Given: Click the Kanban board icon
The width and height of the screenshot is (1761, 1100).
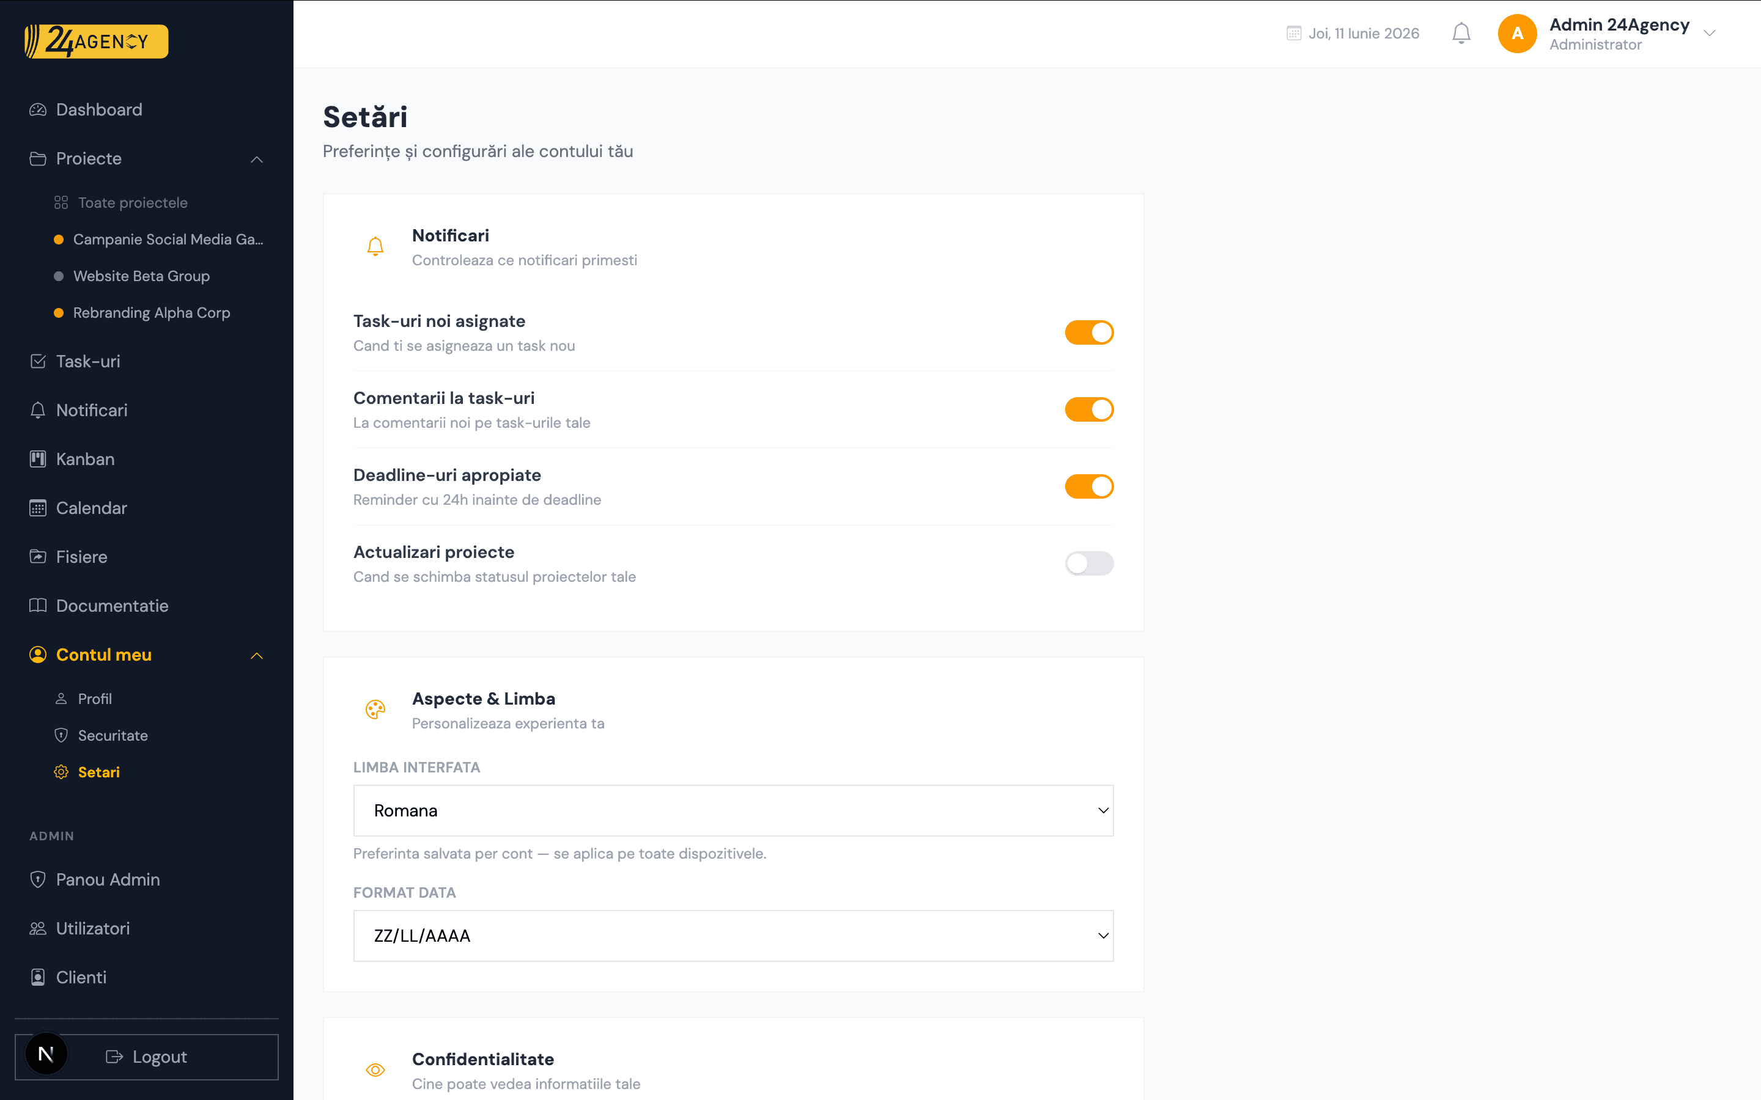Looking at the screenshot, I should click(x=38, y=459).
